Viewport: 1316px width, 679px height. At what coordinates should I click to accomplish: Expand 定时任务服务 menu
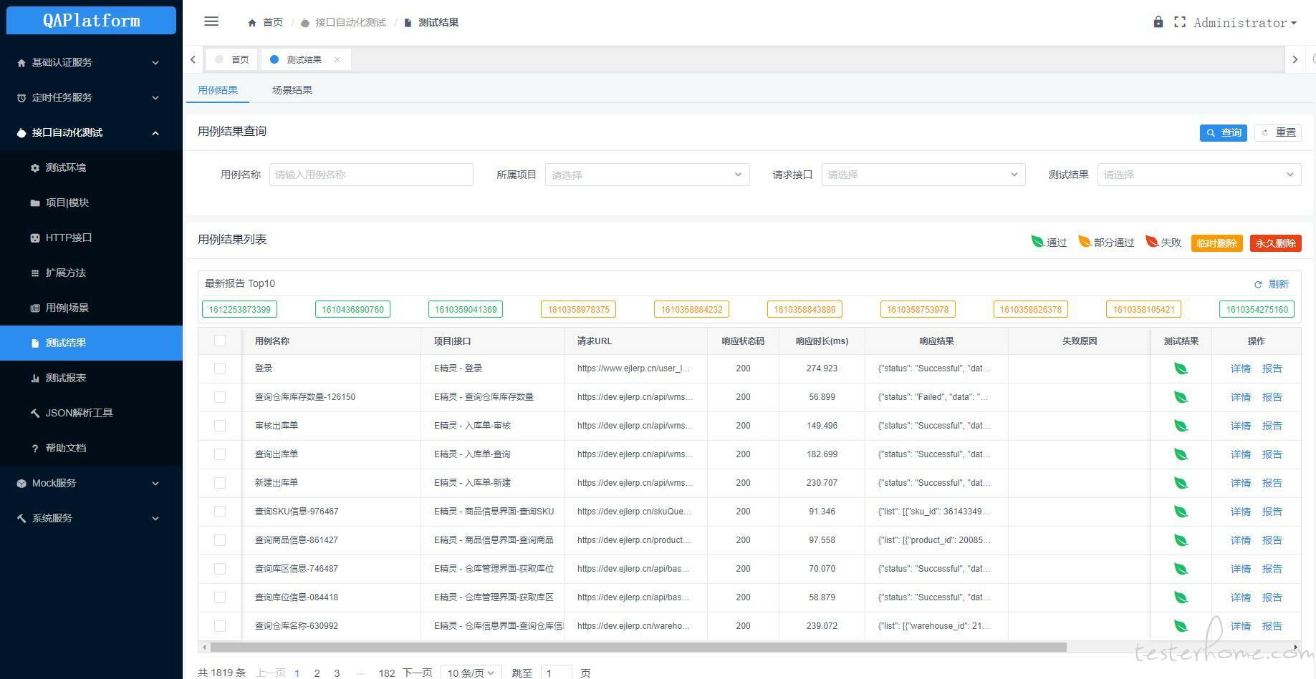pyautogui.click(x=92, y=97)
